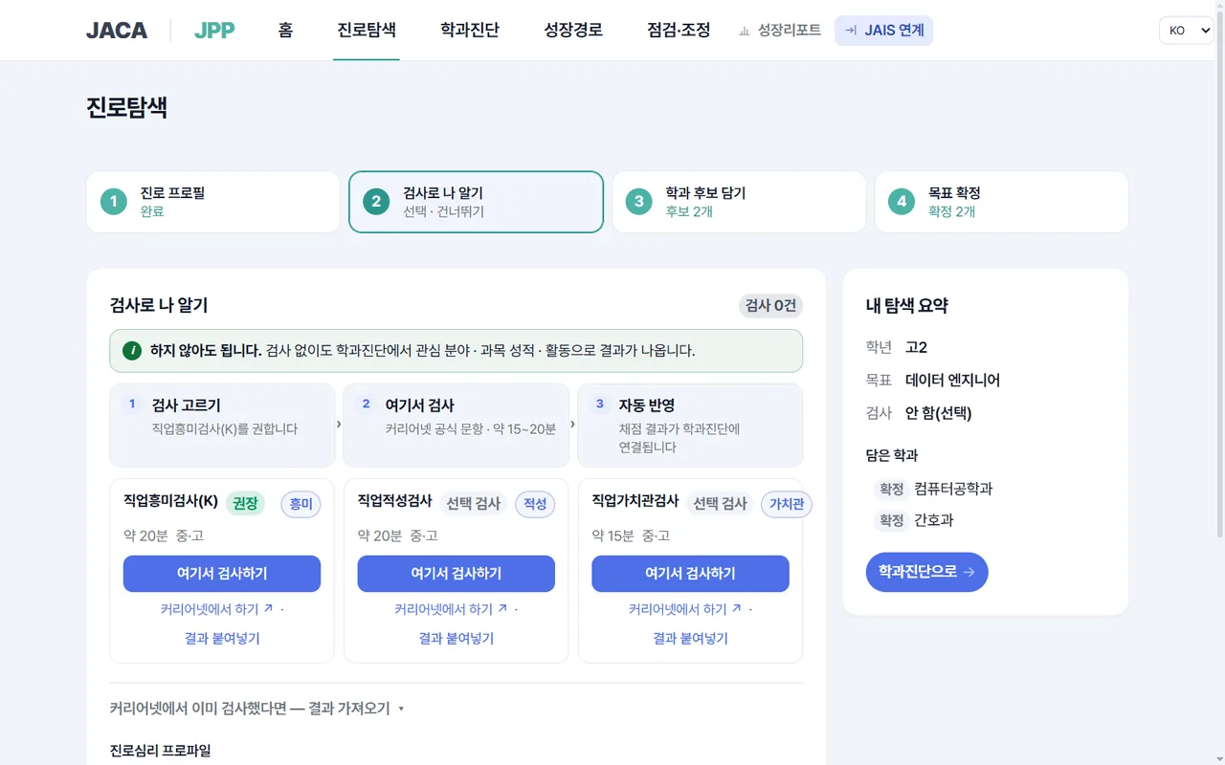Open the 성장경로 menu

(x=573, y=31)
